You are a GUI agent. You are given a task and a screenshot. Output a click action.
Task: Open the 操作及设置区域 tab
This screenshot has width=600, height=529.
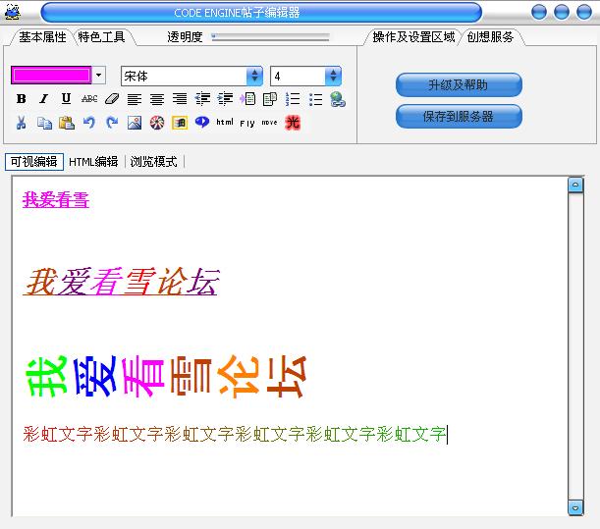click(413, 37)
